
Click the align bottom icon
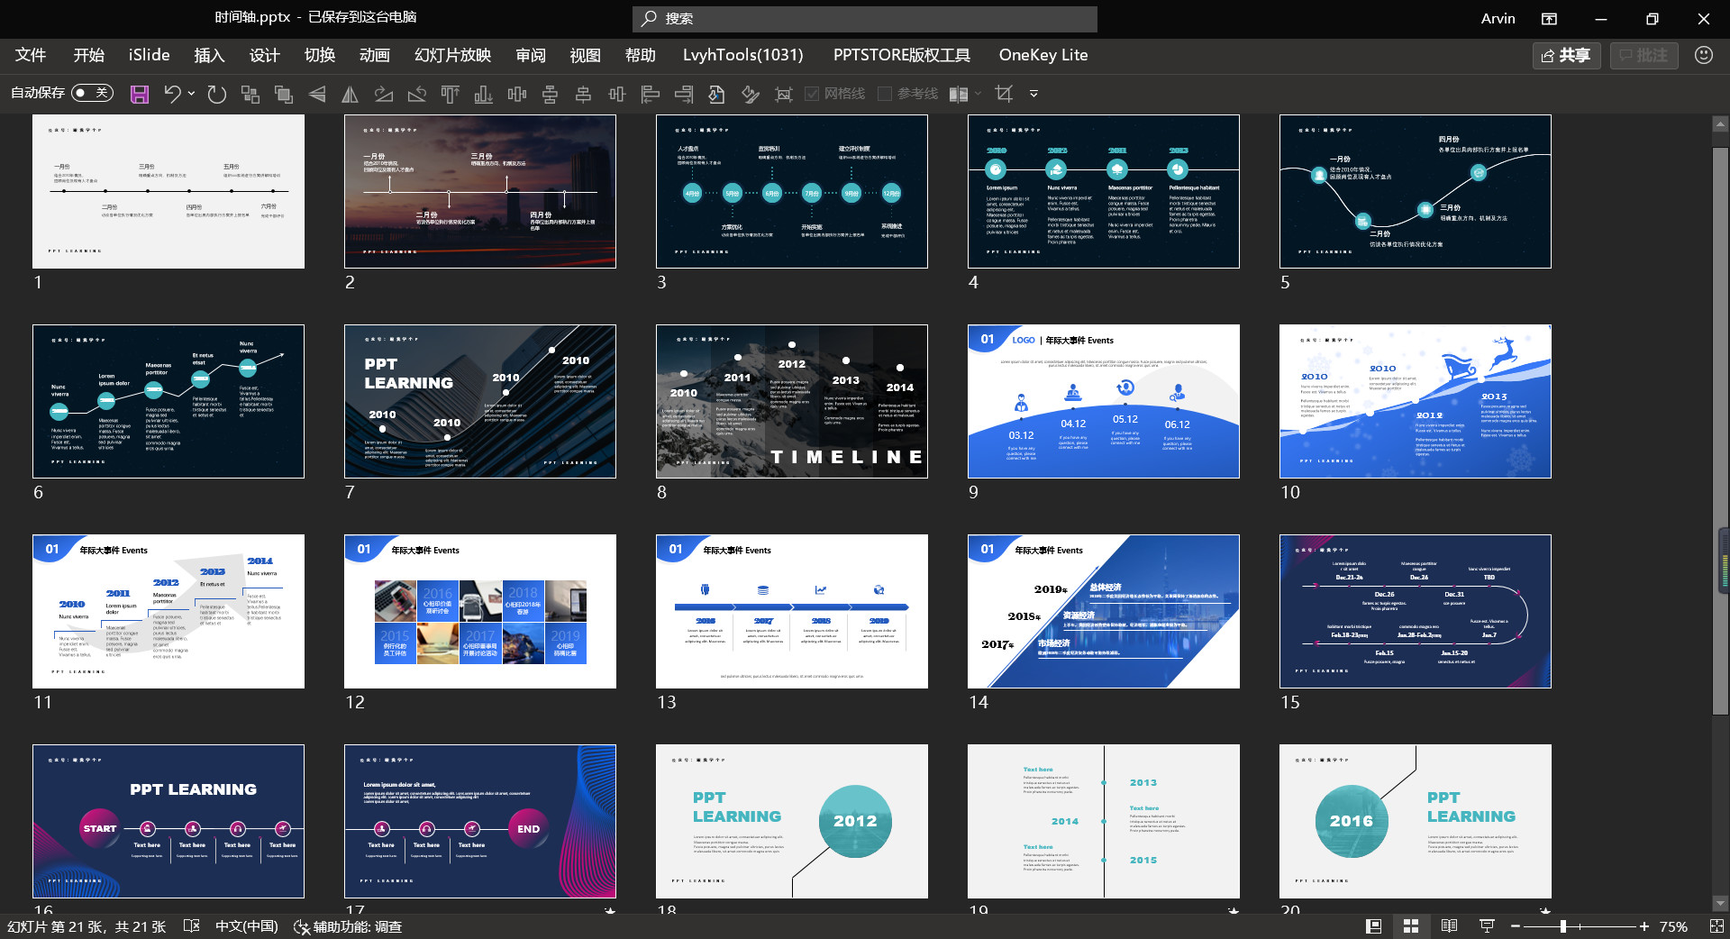coord(484,94)
